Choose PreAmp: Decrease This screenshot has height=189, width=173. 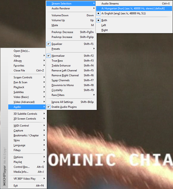pos(71,32)
